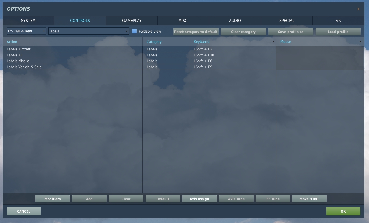Click Mouse cell for Labels Aircraft
The height and width of the screenshot is (223, 369).
tap(320, 49)
